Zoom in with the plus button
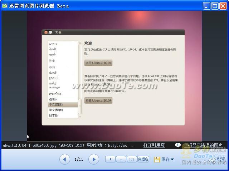This screenshot has height=171, width=229. coord(111,159)
